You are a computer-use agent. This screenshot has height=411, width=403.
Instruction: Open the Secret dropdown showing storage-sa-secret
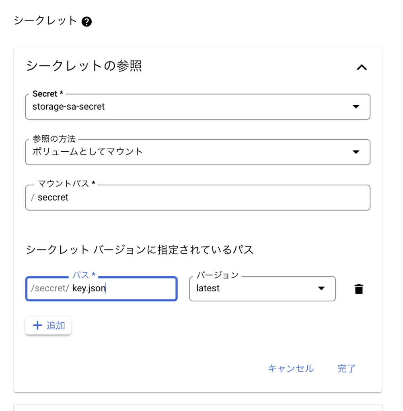189,107
